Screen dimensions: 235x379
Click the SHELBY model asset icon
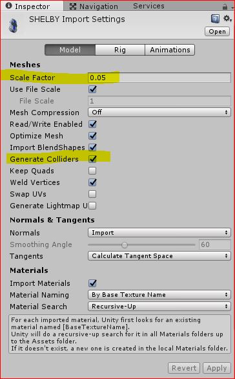(x=13, y=26)
